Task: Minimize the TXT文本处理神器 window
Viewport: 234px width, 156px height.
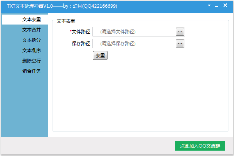Action: coord(217,6)
